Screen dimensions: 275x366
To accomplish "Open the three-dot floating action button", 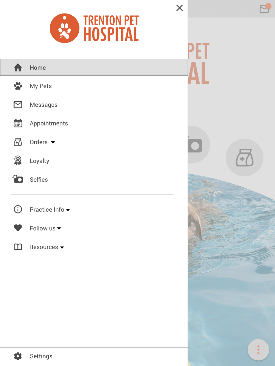I will [x=258, y=350].
